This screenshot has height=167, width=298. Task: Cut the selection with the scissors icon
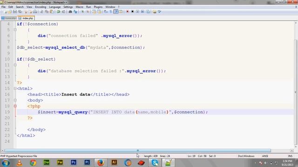(41, 12)
